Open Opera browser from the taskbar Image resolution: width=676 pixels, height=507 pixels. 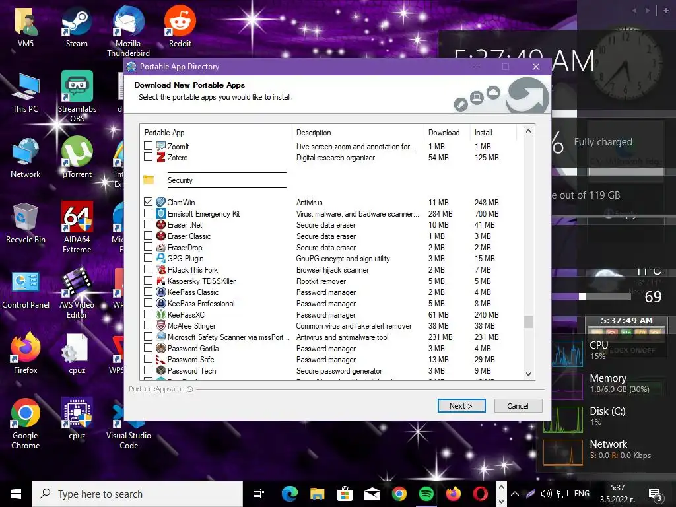(x=481, y=494)
